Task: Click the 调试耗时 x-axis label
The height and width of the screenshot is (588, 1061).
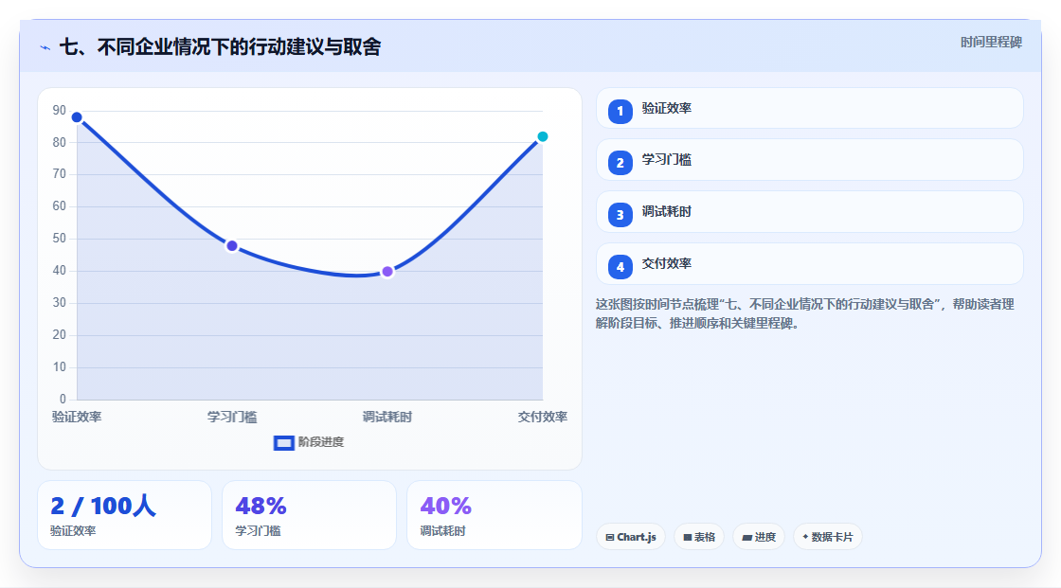Action: 387,417
